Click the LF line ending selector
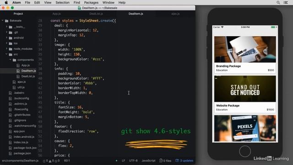The image size is (293, 165). pos(123,161)
